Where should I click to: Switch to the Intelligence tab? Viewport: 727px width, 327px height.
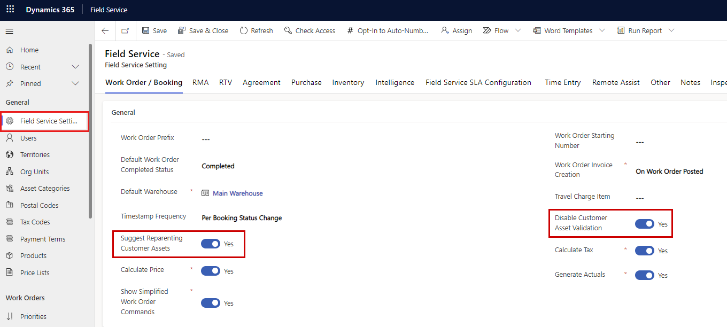[x=395, y=82]
